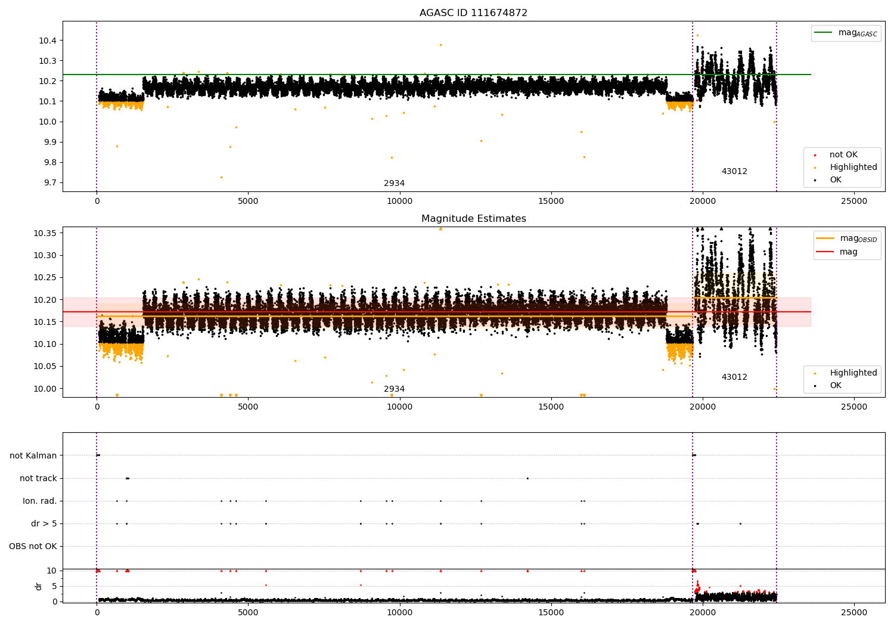
Task: Click the green mag AGASC legend line
Action: click(x=824, y=33)
